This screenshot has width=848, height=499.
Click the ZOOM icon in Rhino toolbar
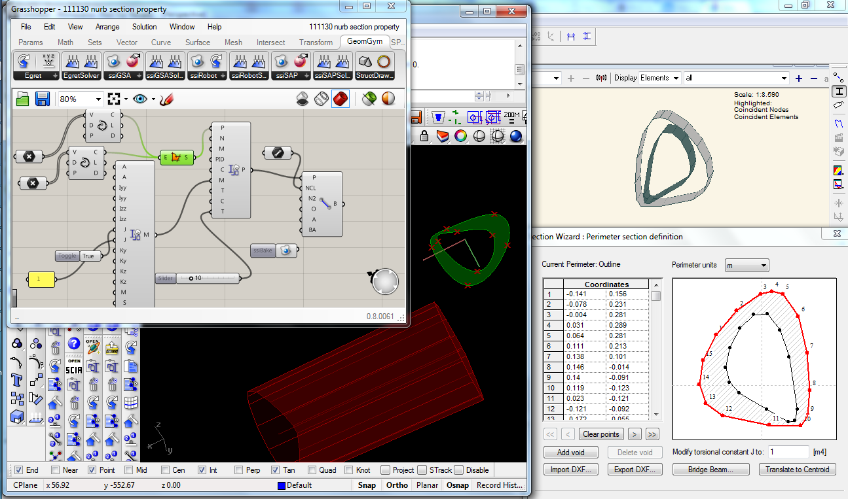[x=511, y=118]
